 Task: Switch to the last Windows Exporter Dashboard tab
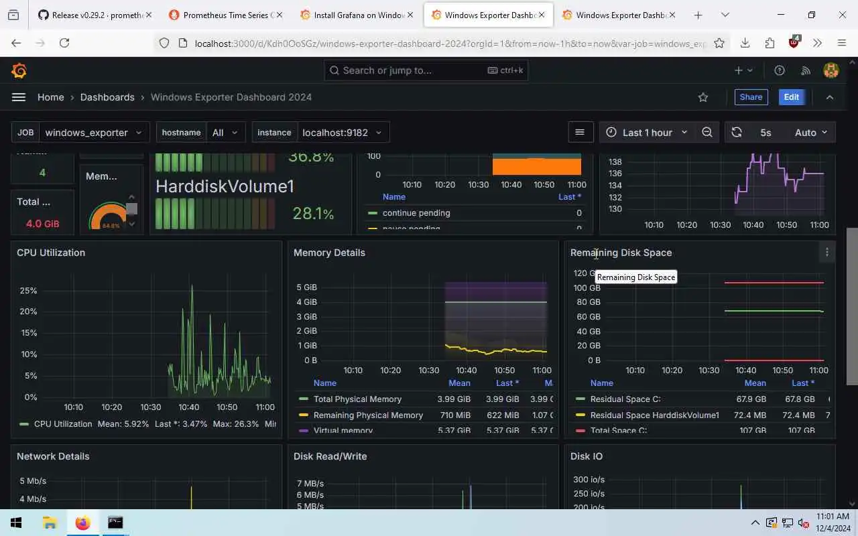[619, 15]
